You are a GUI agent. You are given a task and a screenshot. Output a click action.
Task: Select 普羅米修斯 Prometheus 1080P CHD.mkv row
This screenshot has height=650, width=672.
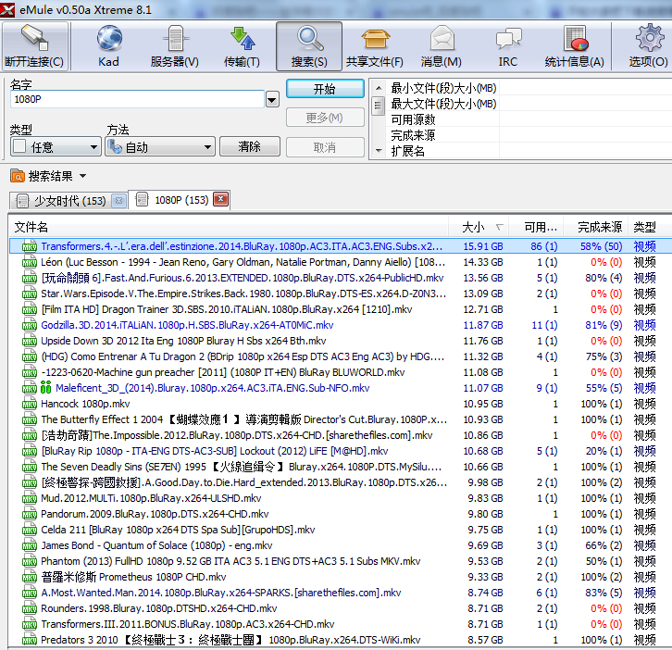pos(341,577)
